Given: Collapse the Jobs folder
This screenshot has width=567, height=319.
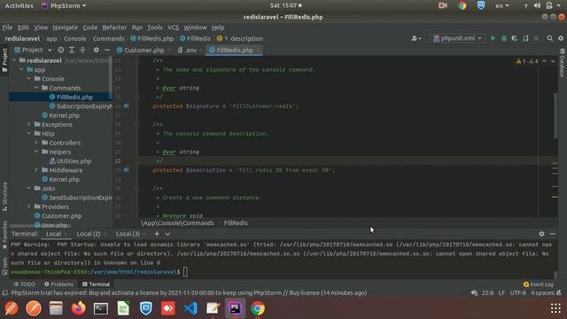Looking at the screenshot, I should (29, 188).
